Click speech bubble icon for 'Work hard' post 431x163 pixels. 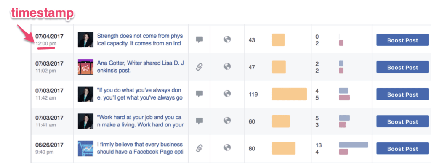click(199, 121)
